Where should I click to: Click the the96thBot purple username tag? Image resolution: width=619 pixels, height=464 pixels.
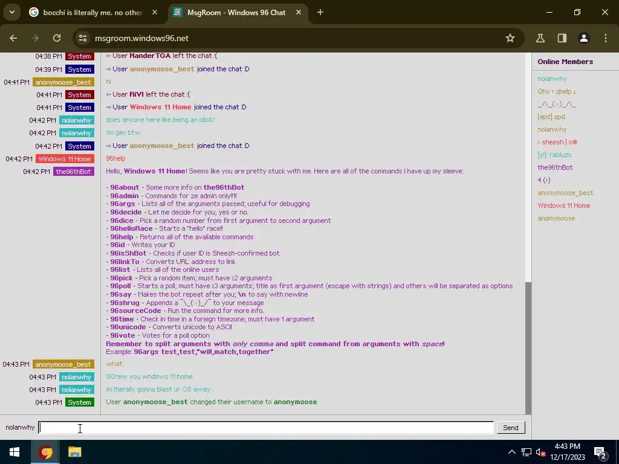pyautogui.click(x=74, y=172)
